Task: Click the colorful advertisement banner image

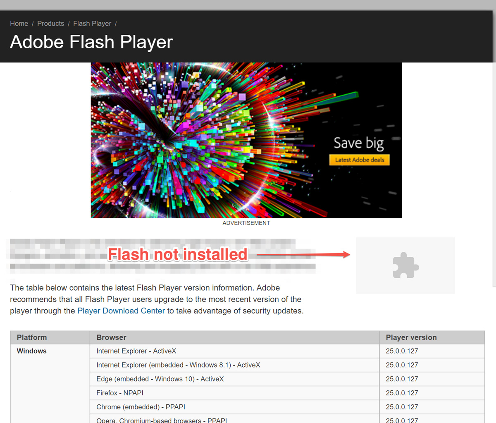Action: click(246, 140)
